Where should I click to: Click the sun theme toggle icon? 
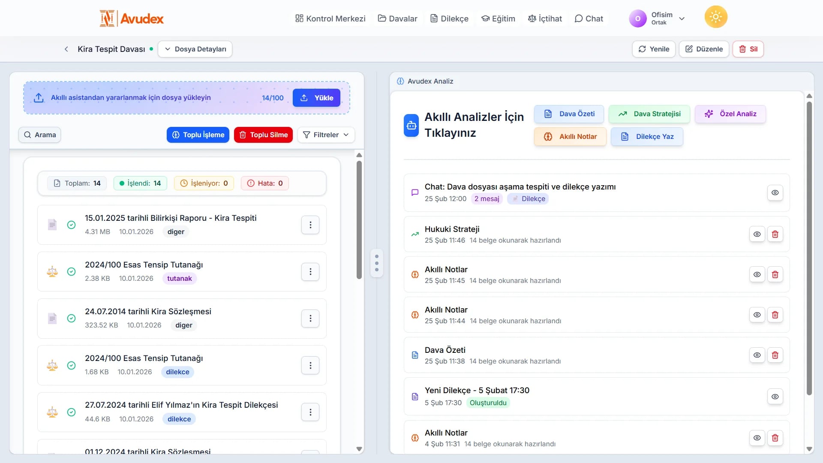(x=715, y=17)
